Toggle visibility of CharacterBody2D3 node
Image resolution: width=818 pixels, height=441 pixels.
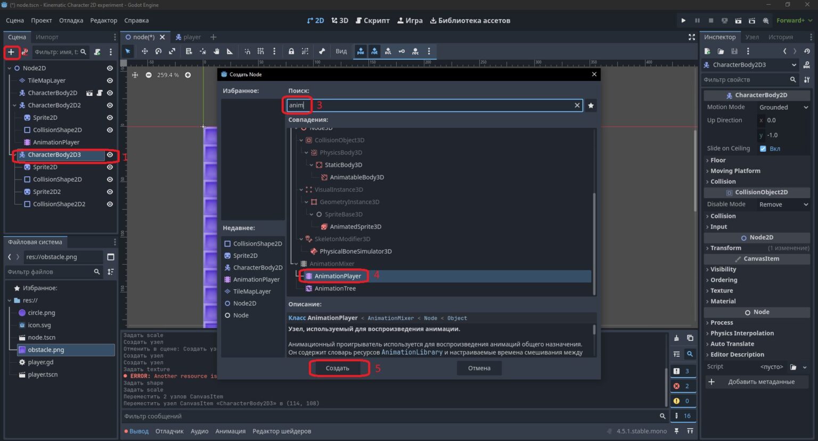(110, 155)
